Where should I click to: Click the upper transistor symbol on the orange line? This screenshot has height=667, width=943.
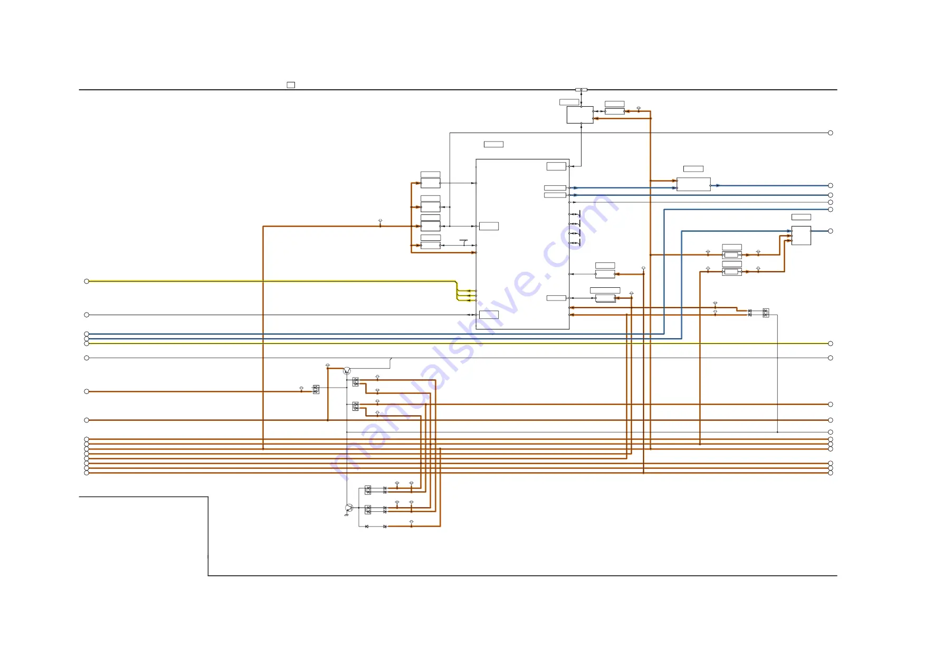click(x=347, y=371)
